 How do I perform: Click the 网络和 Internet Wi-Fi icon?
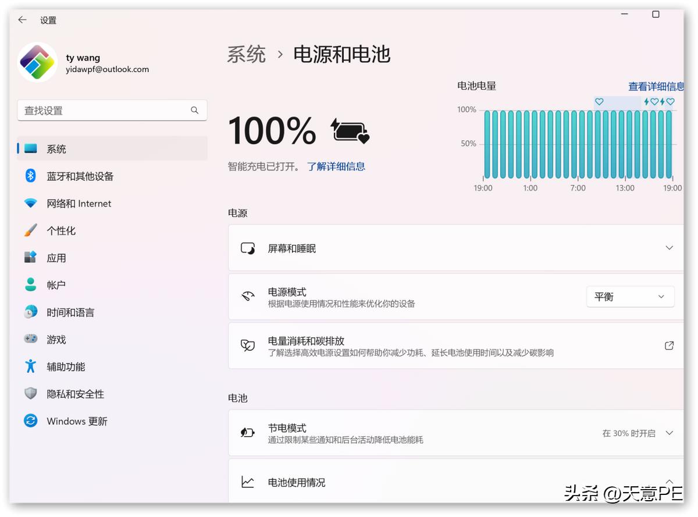coord(31,204)
